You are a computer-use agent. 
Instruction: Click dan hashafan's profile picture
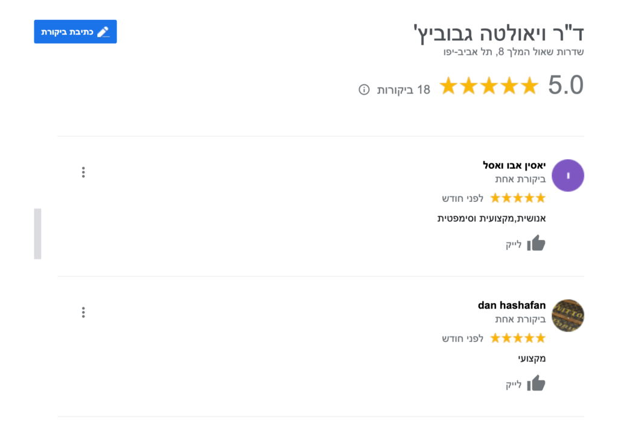tap(567, 316)
